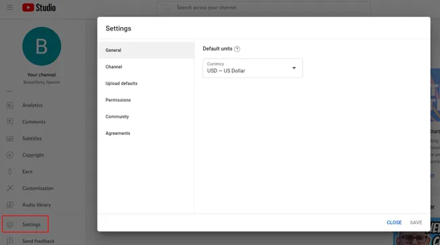Click the Your channel label
The height and width of the screenshot is (245, 440).
pos(41,75)
